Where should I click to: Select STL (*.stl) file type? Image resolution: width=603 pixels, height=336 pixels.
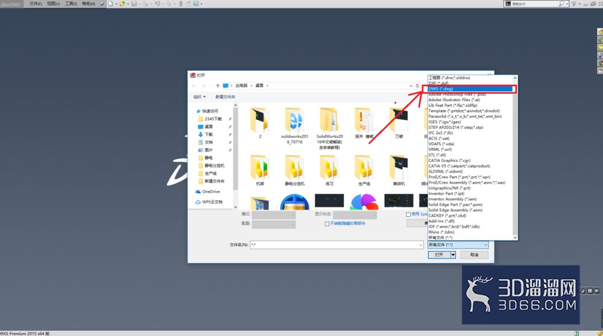(x=470, y=155)
